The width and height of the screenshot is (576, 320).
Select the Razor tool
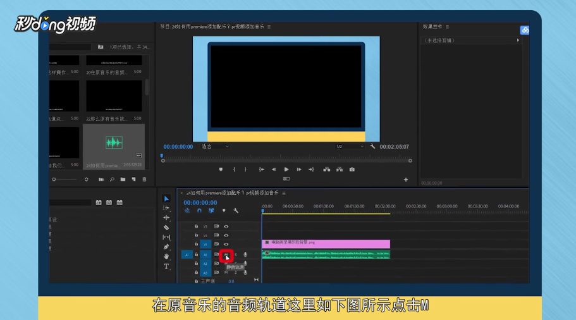166,228
